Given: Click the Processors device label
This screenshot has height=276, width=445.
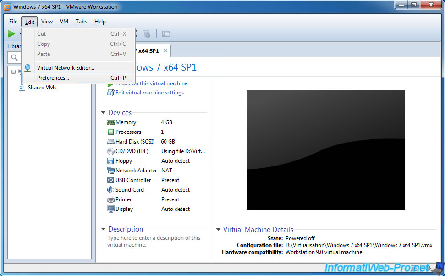Looking at the screenshot, I should pos(128,132).
